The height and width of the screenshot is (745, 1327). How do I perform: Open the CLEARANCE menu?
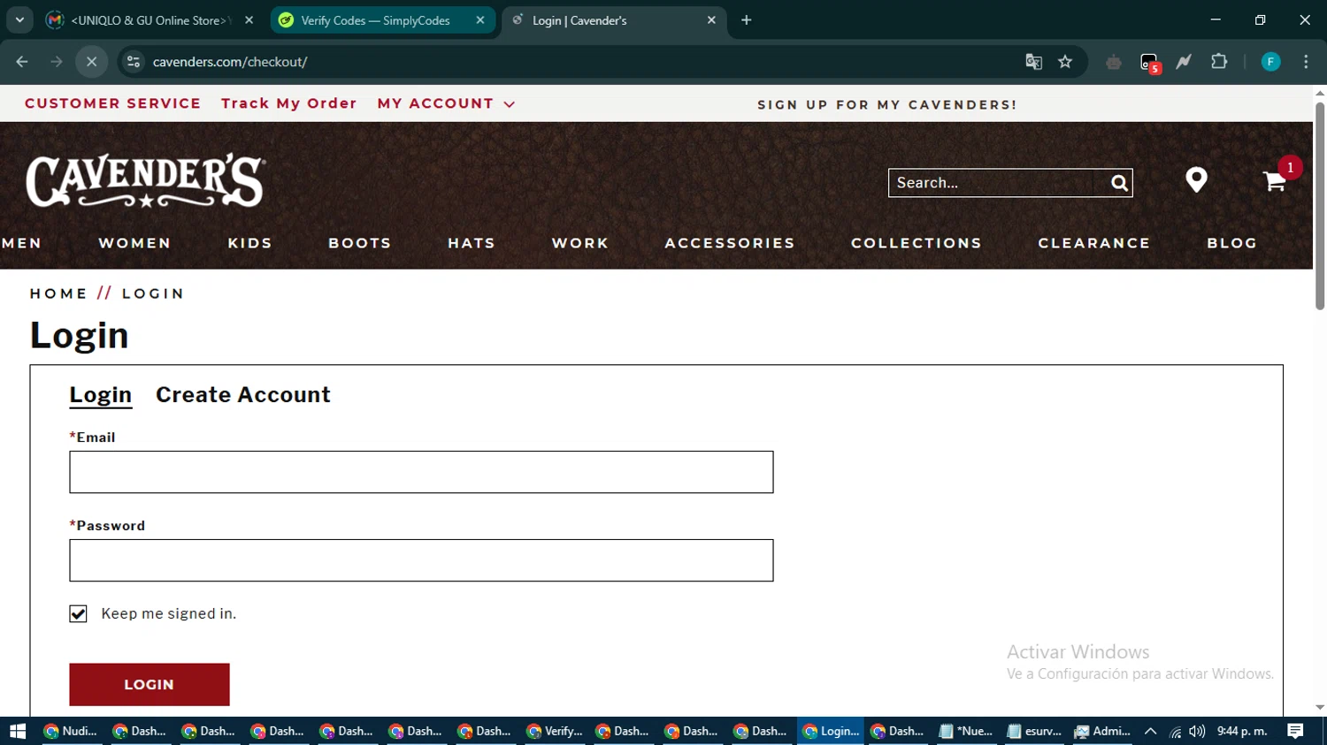(x=1094, y=243)
